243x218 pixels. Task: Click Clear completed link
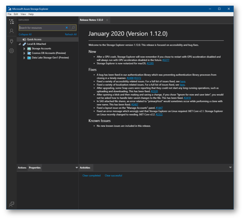coord(91,175)
